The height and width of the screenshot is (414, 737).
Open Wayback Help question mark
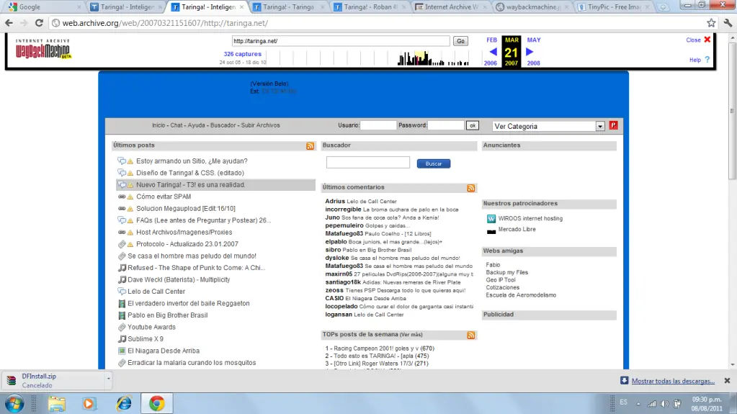pyautogui.click(x=707, y=60)
